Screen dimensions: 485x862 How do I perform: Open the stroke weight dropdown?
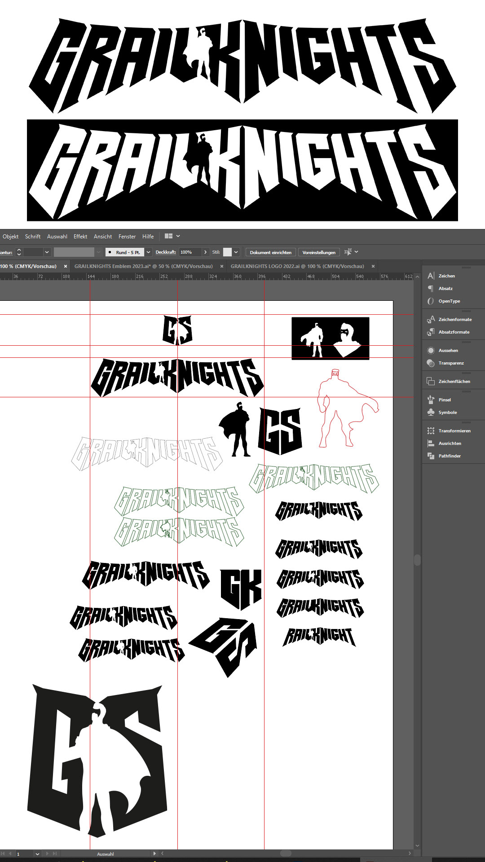pyautogui.click(x=46, y=252)
